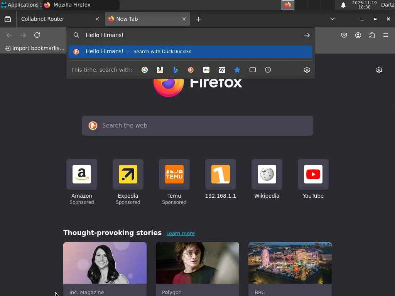Click Import bookmarks button

[x=35, y=48]
